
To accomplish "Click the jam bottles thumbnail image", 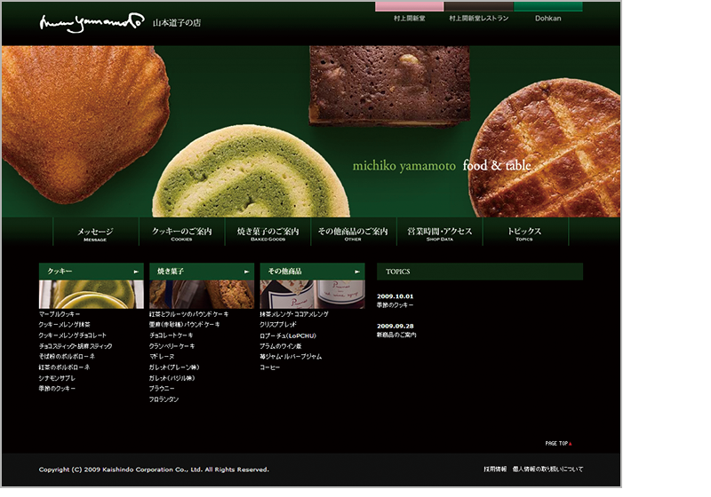I will tap(313, 295).
